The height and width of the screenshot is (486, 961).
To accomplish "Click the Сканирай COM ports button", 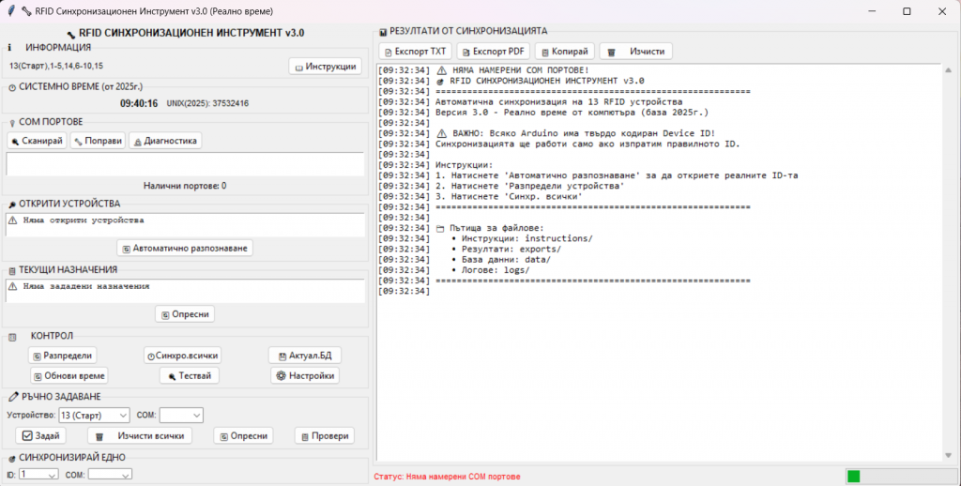I will [37, 141].
